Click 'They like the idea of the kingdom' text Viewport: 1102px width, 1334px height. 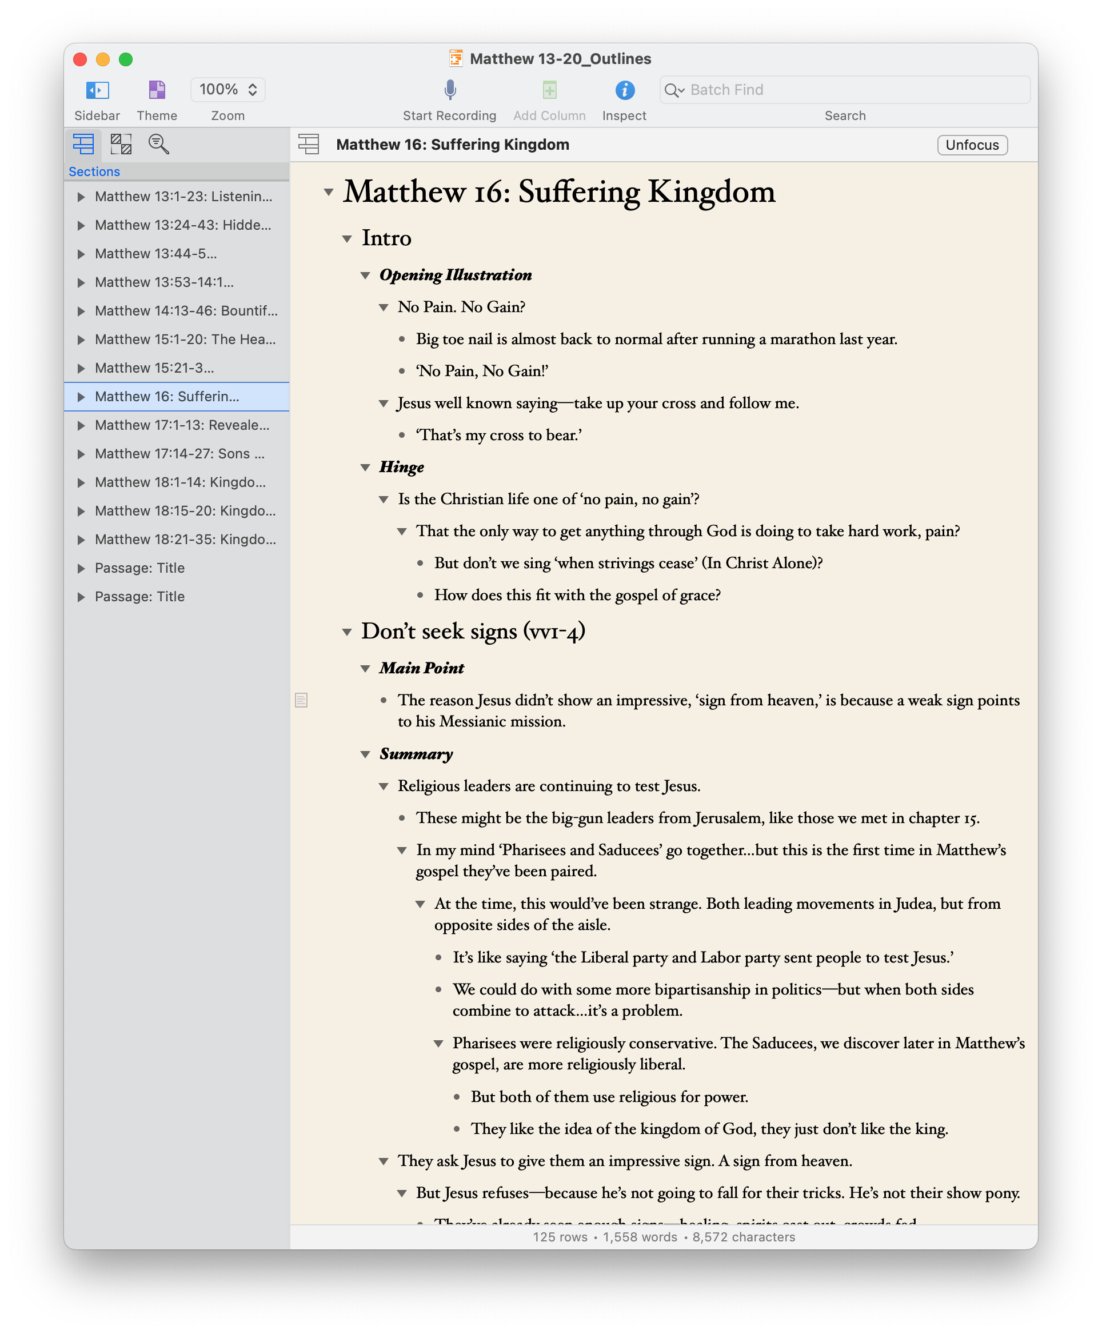tap(709, 1128)
